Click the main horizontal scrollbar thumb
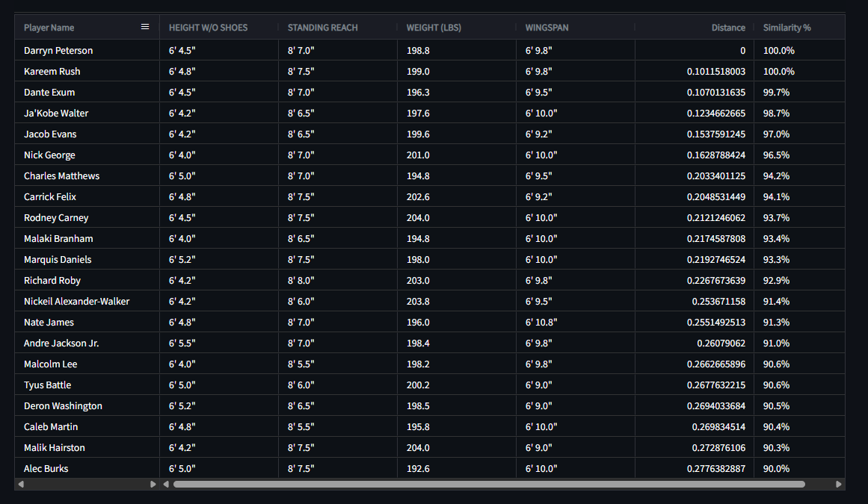Screen dimensions: 868x504 coord(490,484)
